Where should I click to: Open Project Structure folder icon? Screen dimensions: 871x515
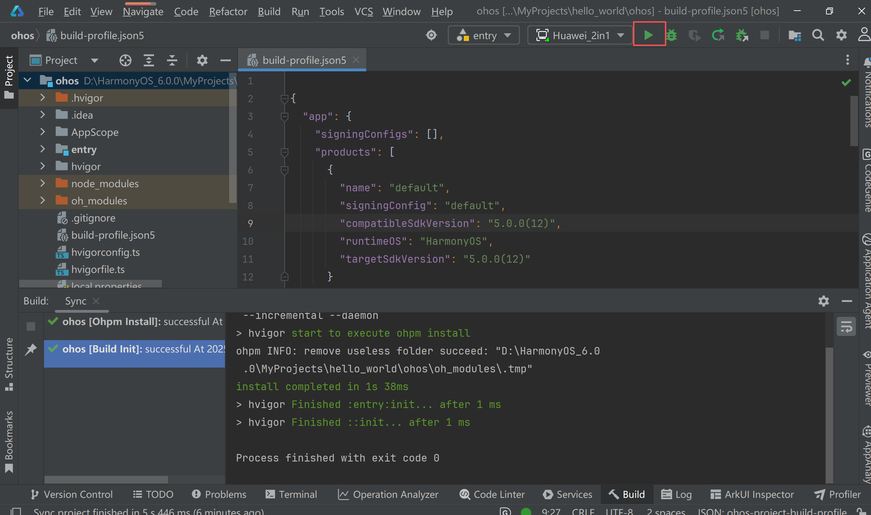click(x=794, y=35)
